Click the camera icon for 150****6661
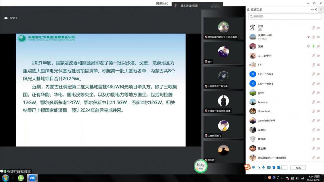 tap(318, 83)
